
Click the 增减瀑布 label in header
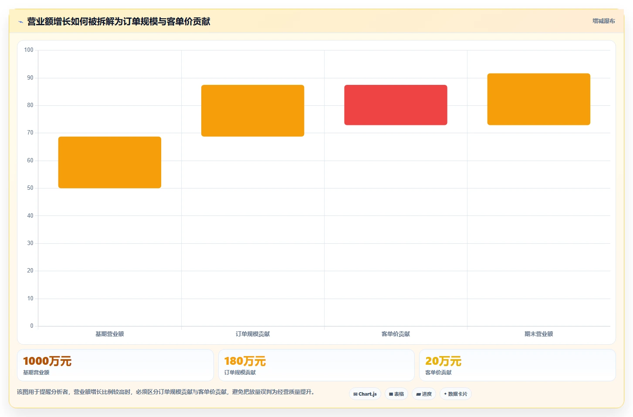pyautogui.click(x=603, y=21)
